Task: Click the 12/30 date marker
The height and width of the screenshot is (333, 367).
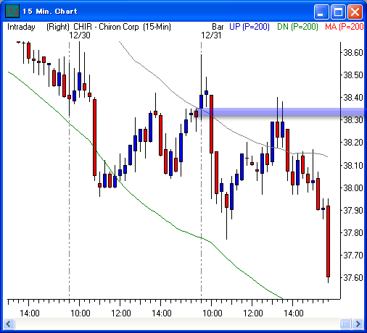Action: (x=80, y=35)
